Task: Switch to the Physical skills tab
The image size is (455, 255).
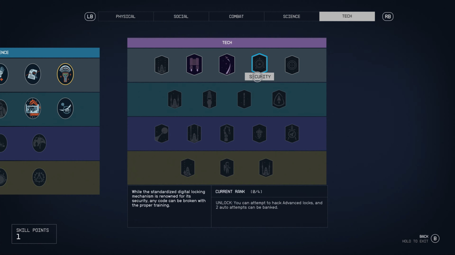Action: click(x=125, y=16)
